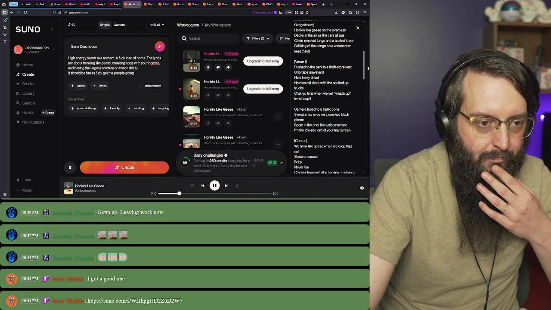The height and width of the screenshot is (310, 551).
Task: Go back in the browser
Action: click(x=12, y=12)
